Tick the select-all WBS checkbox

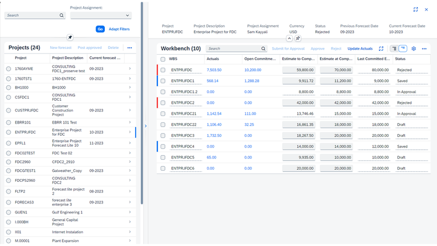[163, 59]
